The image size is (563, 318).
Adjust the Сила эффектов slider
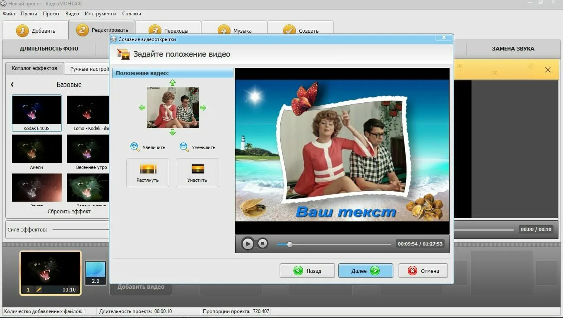click(81, 229)
